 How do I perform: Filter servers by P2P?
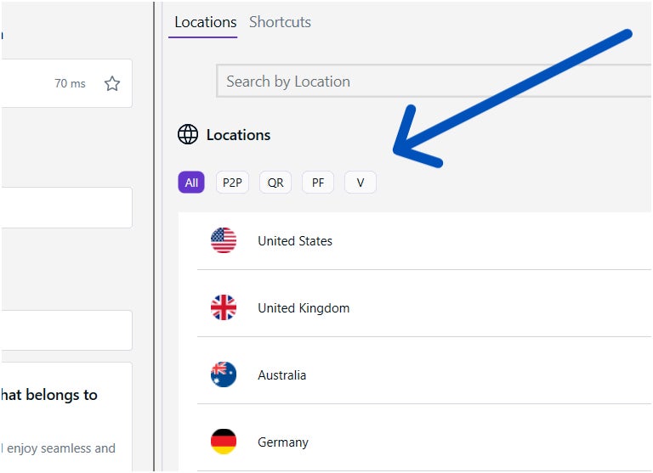pos(232,183)
